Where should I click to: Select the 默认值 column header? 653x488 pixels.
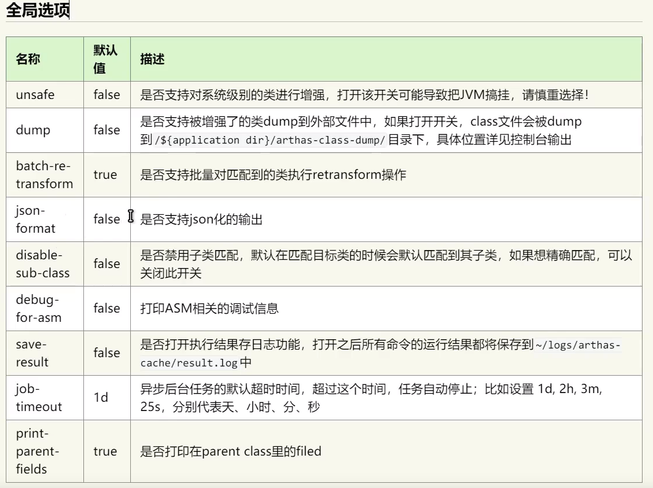coord(105,59)
